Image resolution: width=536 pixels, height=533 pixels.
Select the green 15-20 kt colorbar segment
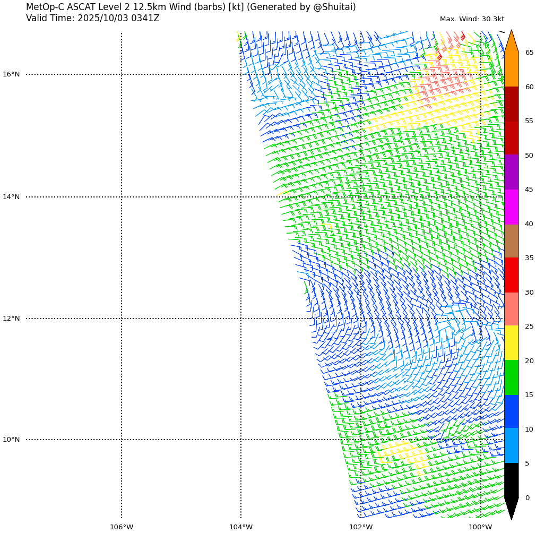pyautogui.click(x=511, y=377)
